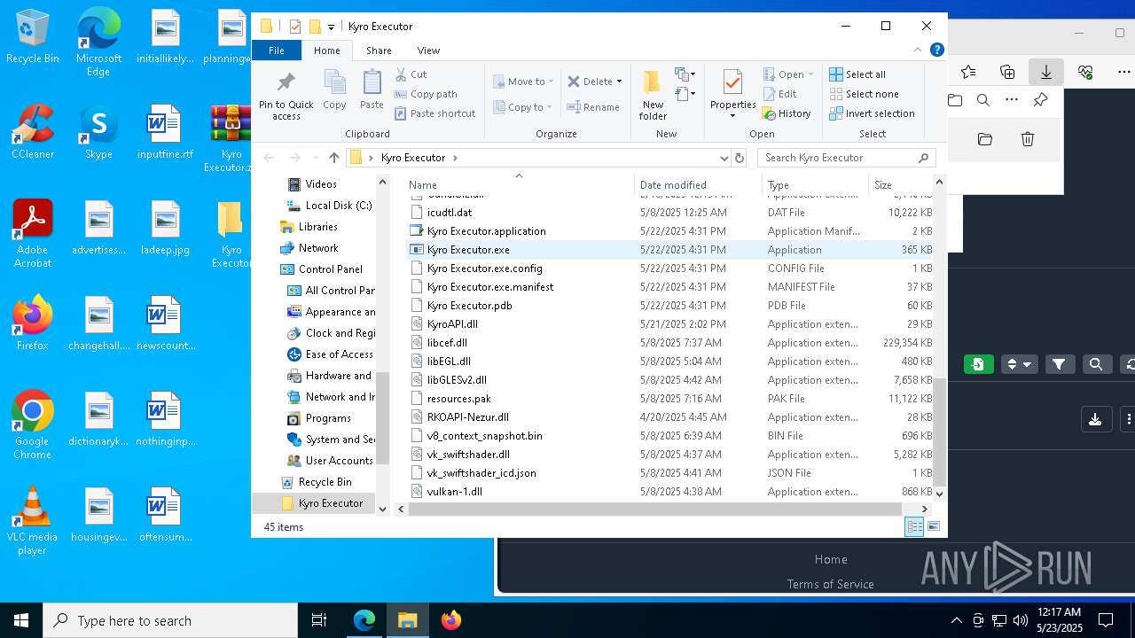
Task: Select libcef.dll in file list
Action: coord(669,343)
